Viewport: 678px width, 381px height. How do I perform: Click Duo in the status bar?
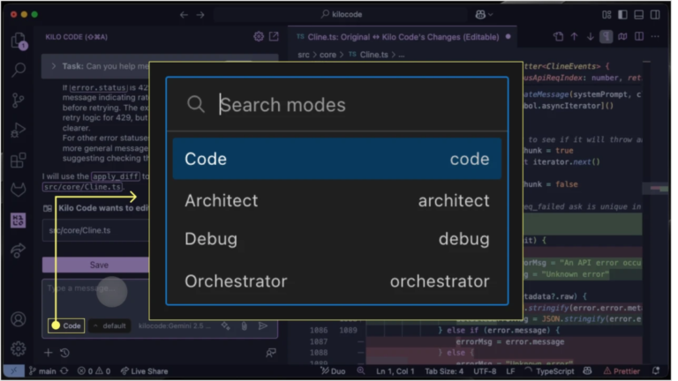(333, 371)
